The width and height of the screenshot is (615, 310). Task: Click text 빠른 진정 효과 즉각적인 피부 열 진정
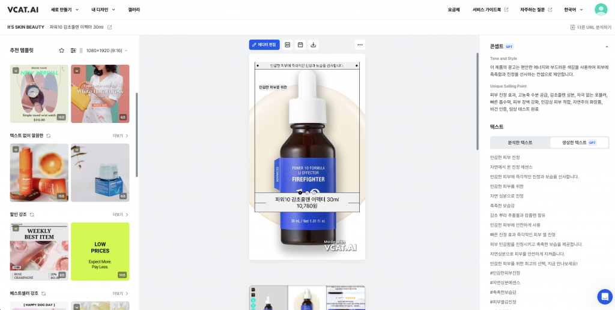pyautogui.click(x=523, y=235)
